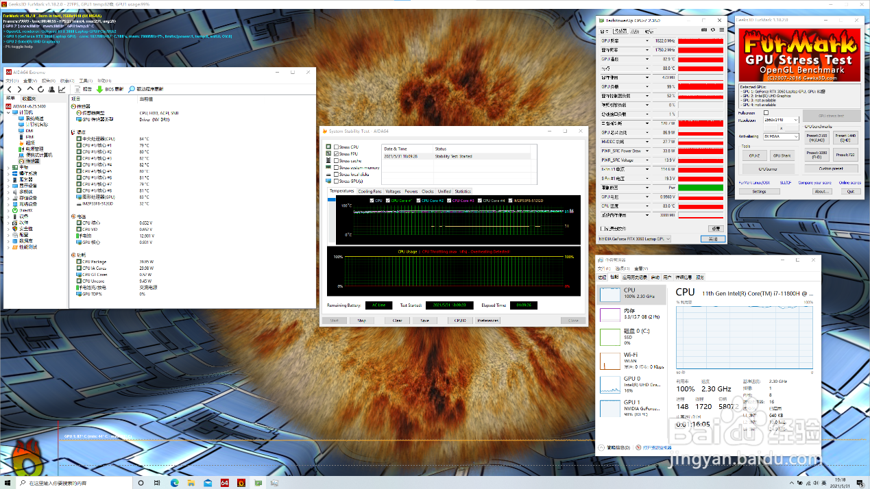
Task: Open the Cooling Fans tab
Action: pyautogui.click(x=370, y=191)
